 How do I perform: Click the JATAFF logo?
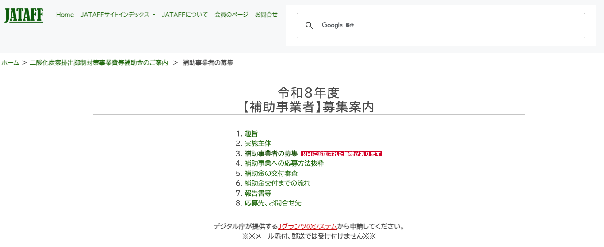(24, 15)
